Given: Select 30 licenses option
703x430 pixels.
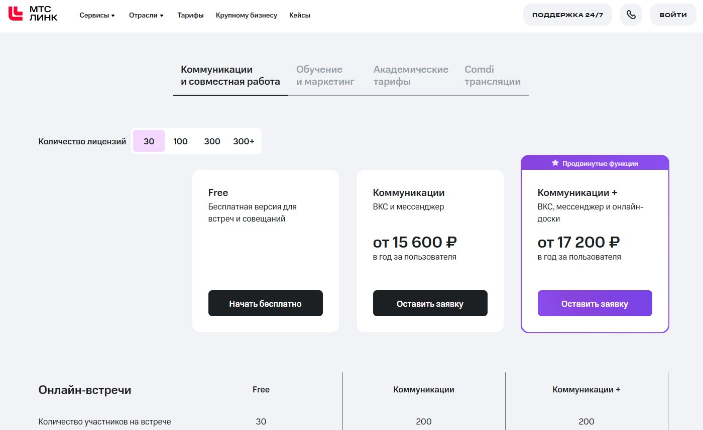Looking at the screenshot, I should [x=149, y=141].
